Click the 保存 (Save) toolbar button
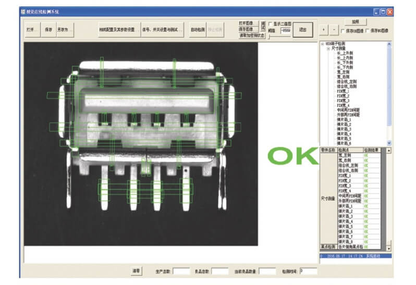Screen dimensions: 416x285 click(48, 30)
